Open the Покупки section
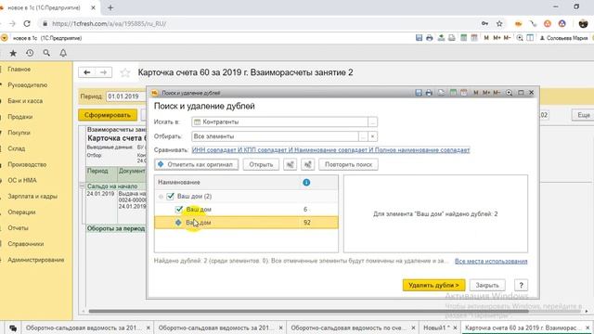594x334 pixels. (x=19, y=133)
